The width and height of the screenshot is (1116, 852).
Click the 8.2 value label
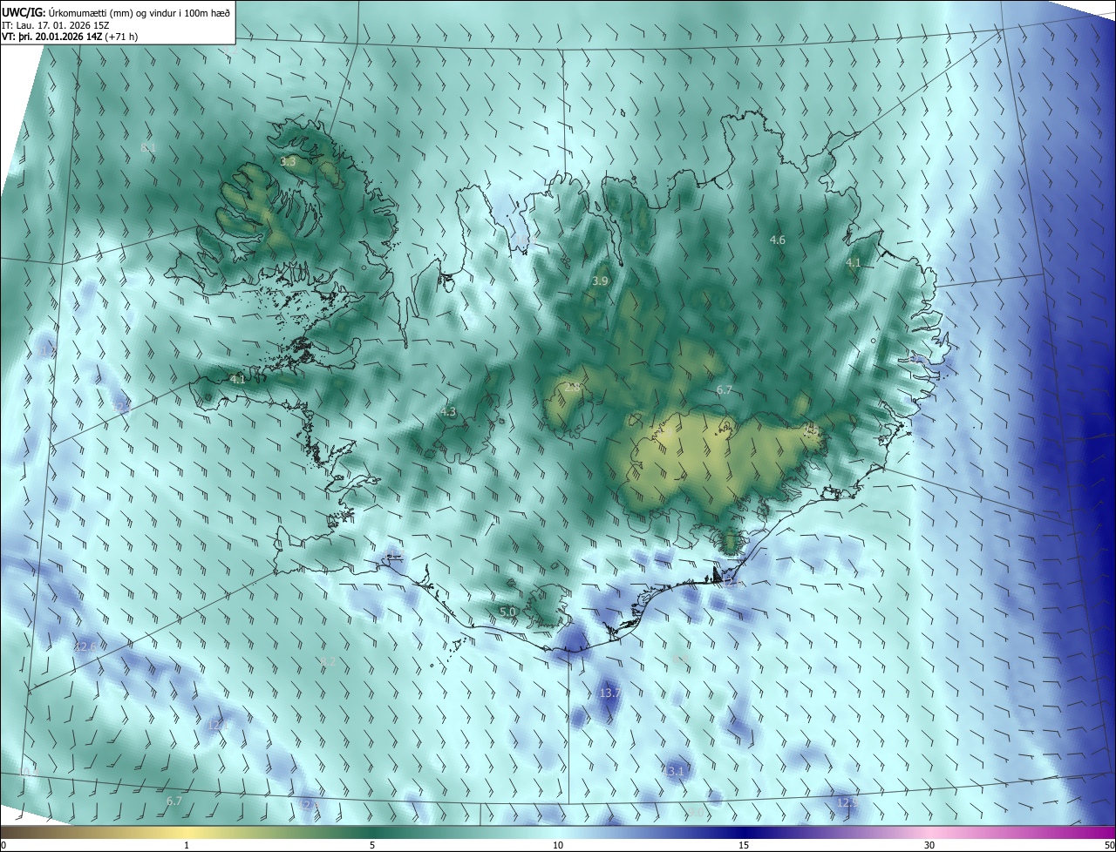tap(329, 662)
